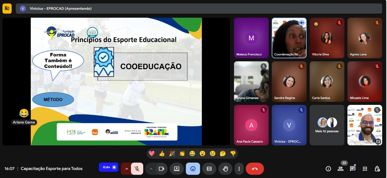Viewport: 387px width, 178px height.
Task: Open meeting details info icon
Action: (x=328, y=169)
